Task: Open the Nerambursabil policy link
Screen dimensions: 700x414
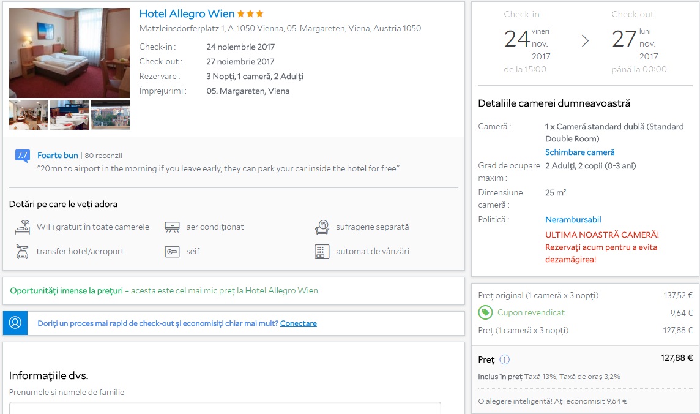Action: 573,220
